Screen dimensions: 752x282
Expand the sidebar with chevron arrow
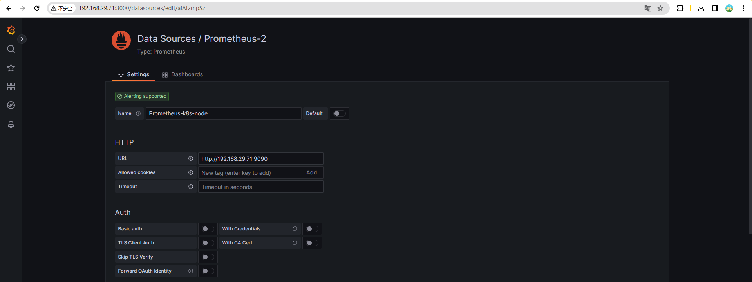coord(22,39)
